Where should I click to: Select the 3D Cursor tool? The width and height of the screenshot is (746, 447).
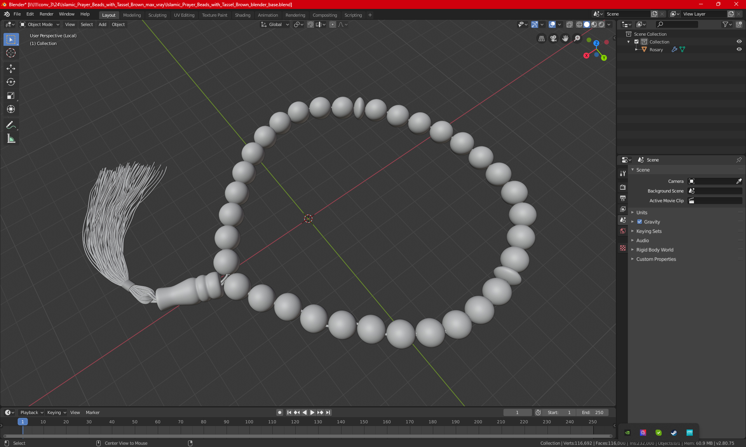click(x=11, y=53)
